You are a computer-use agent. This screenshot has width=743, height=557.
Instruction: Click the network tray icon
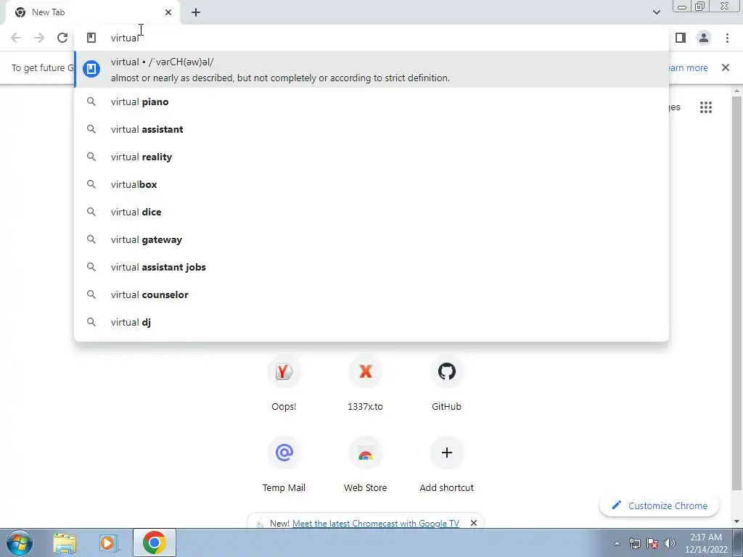(634, 543)
